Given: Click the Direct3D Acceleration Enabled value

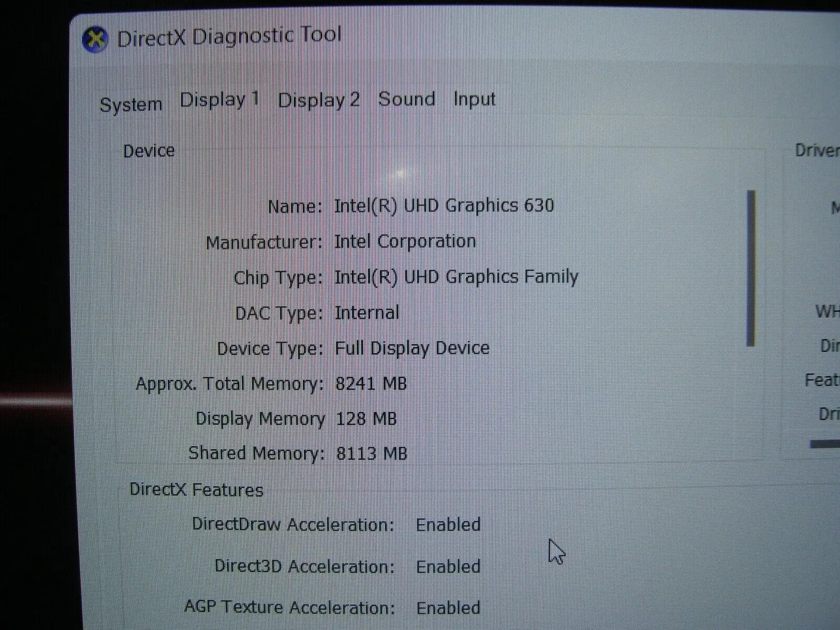Looking at the screenshot, I should (x=448, y=566).
